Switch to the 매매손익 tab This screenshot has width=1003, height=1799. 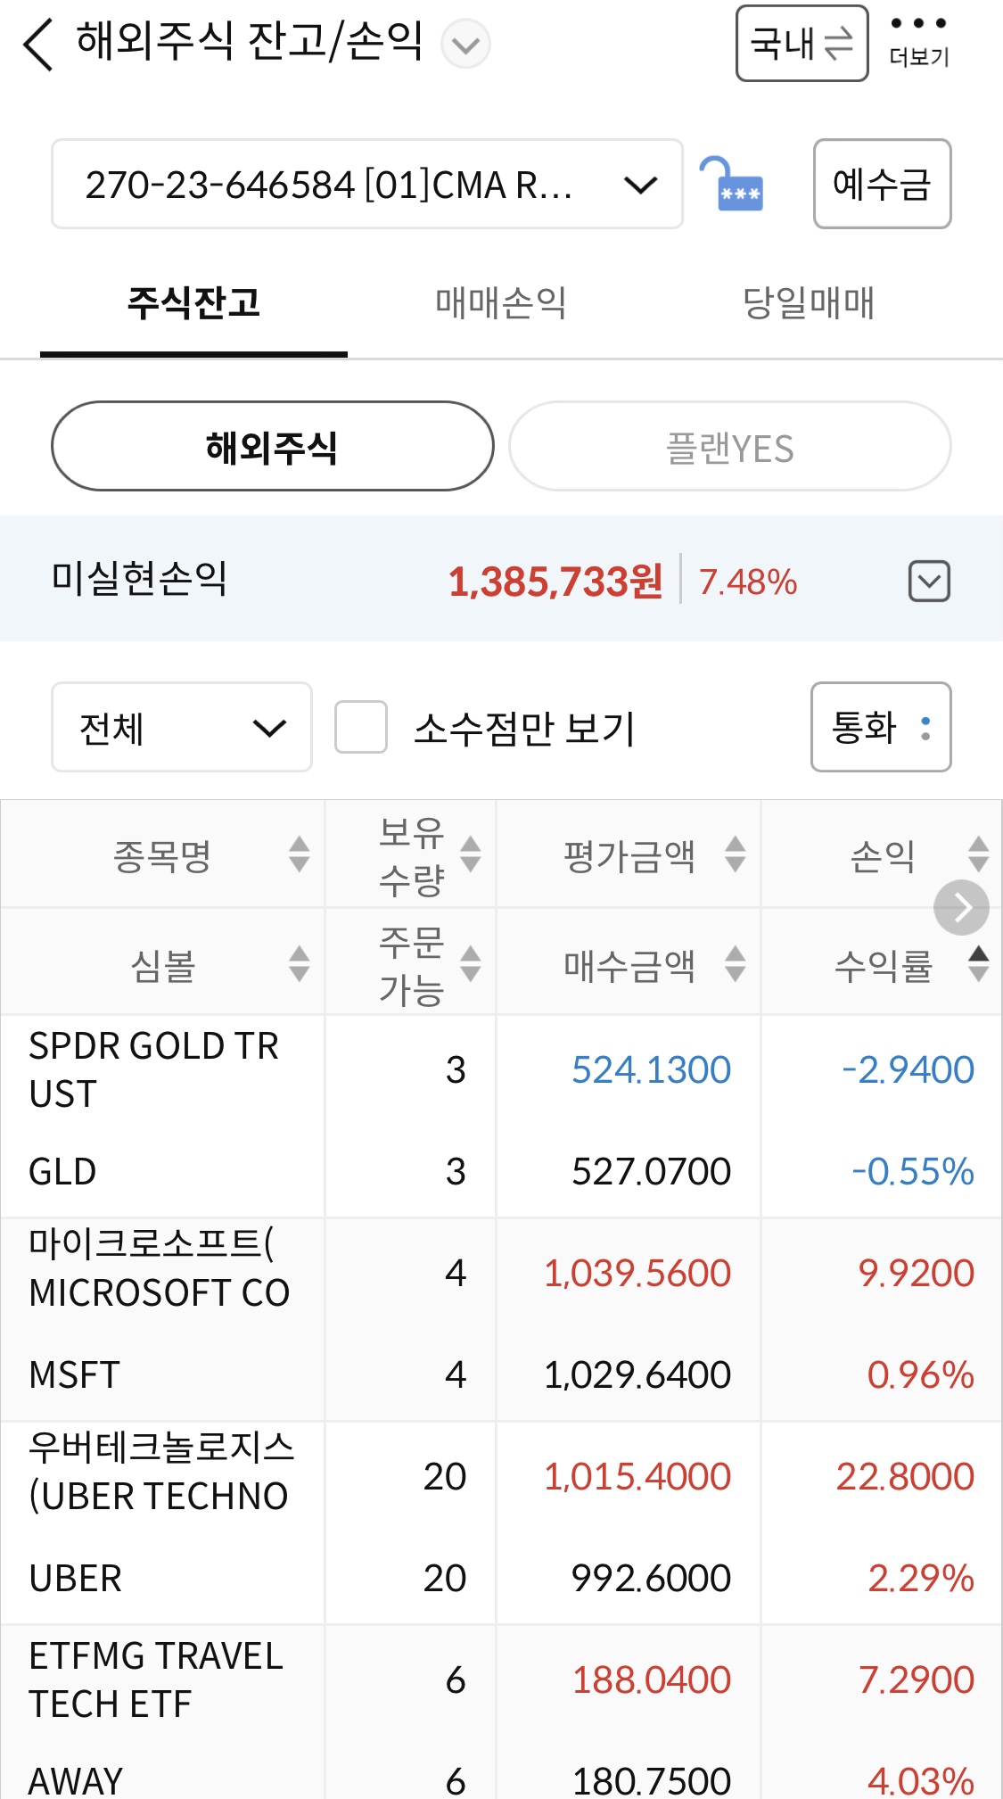click(x=501, y=303)
